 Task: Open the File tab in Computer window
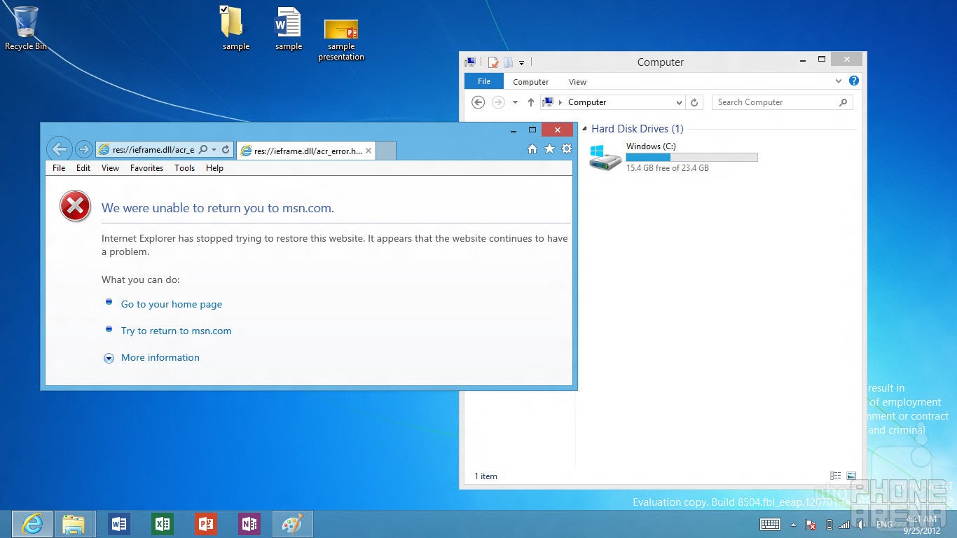coord(484,81)
